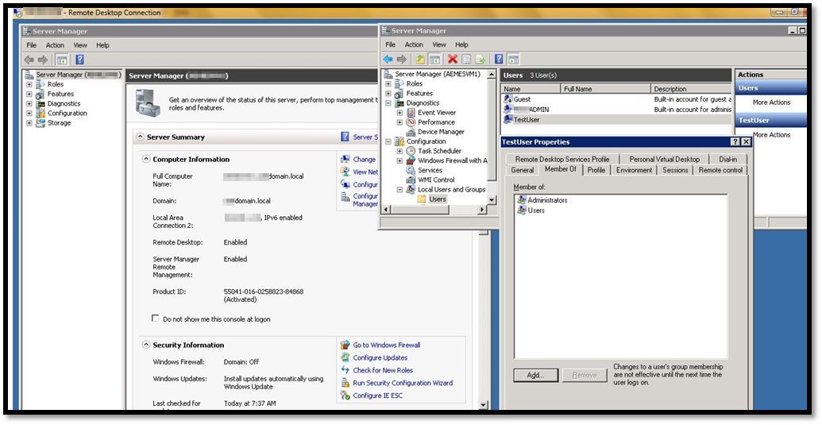Open the Sessions tab in TestUser Properties

pos(675,170)
